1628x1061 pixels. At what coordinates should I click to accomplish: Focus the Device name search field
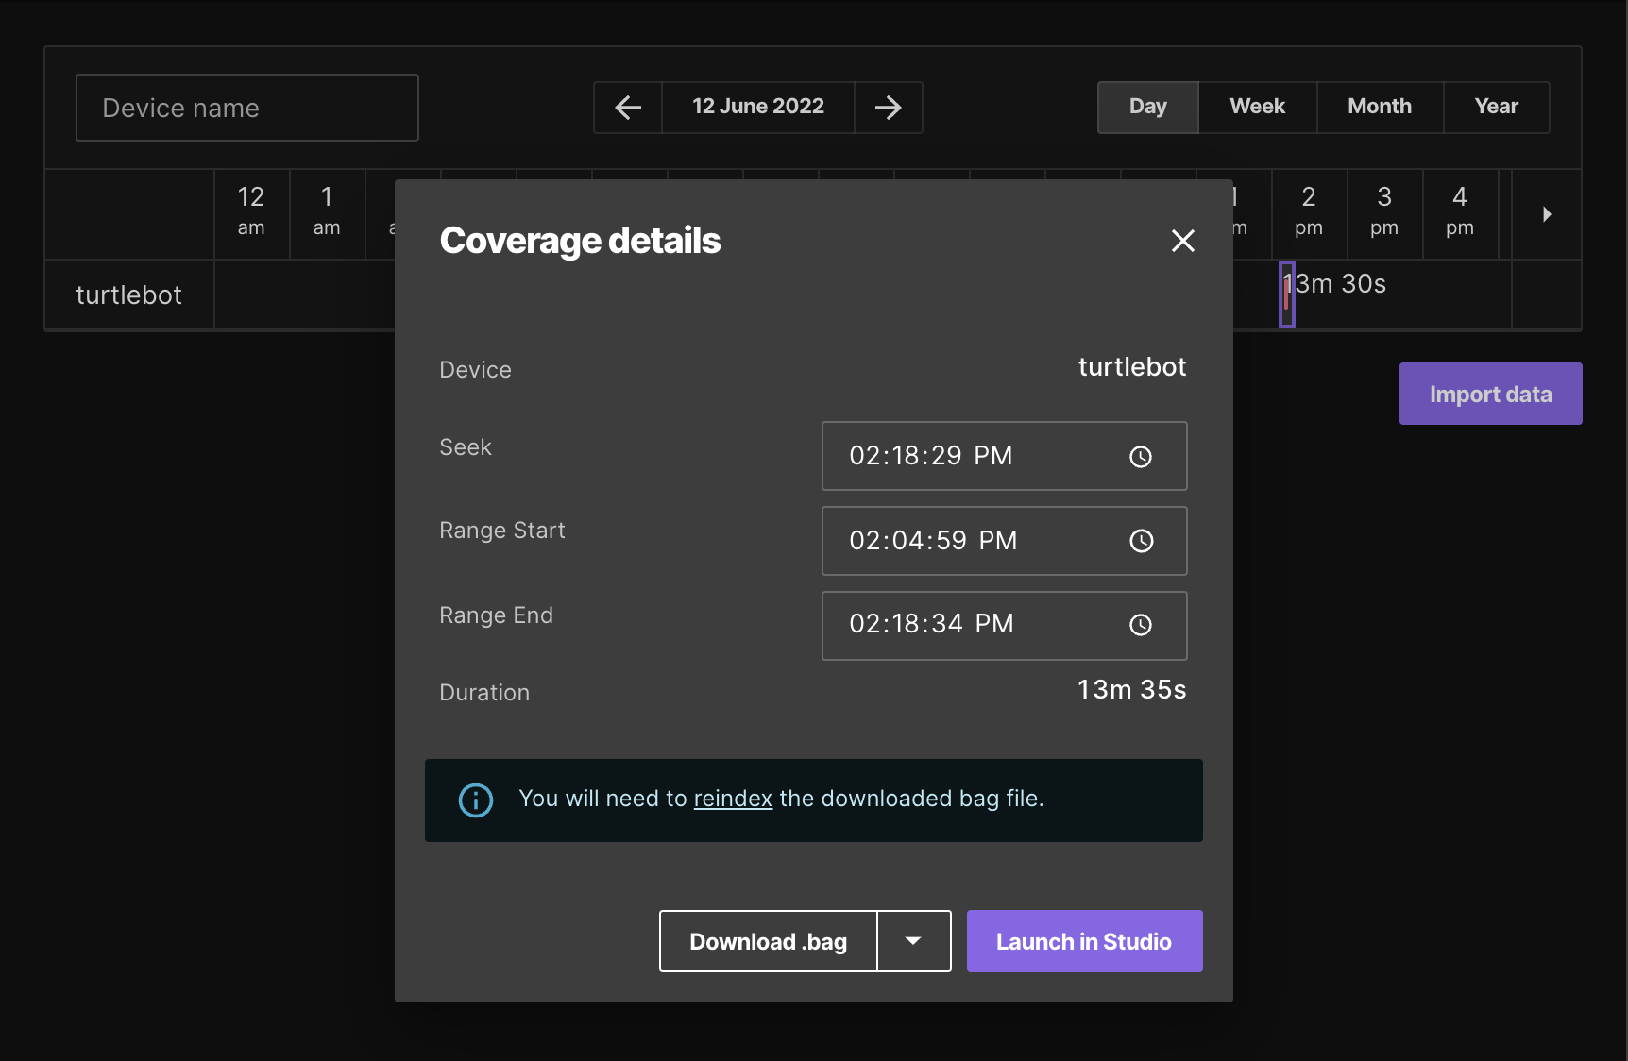247,108
